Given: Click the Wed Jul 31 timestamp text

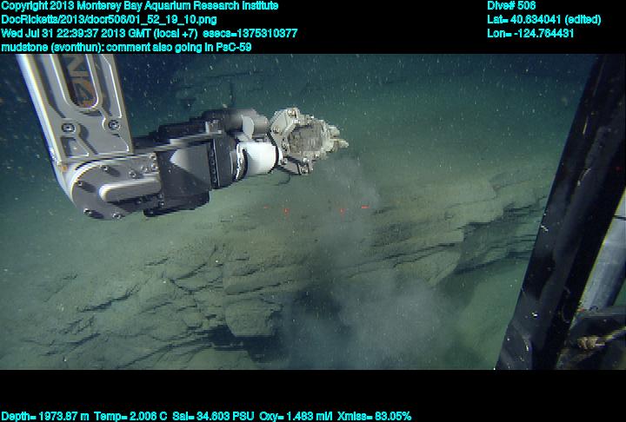Looking at the screenshot, I should (98, 33).
